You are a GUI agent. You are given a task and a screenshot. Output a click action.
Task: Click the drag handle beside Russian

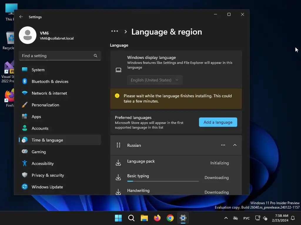118,145
